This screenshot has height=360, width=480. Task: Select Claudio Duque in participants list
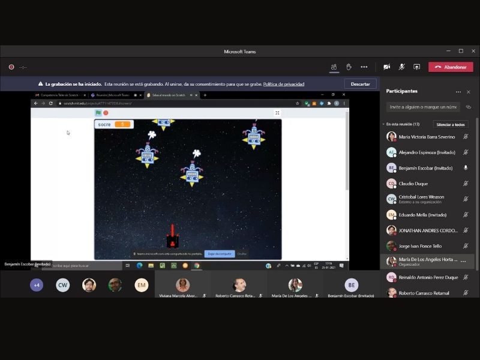tap(427, 184)
